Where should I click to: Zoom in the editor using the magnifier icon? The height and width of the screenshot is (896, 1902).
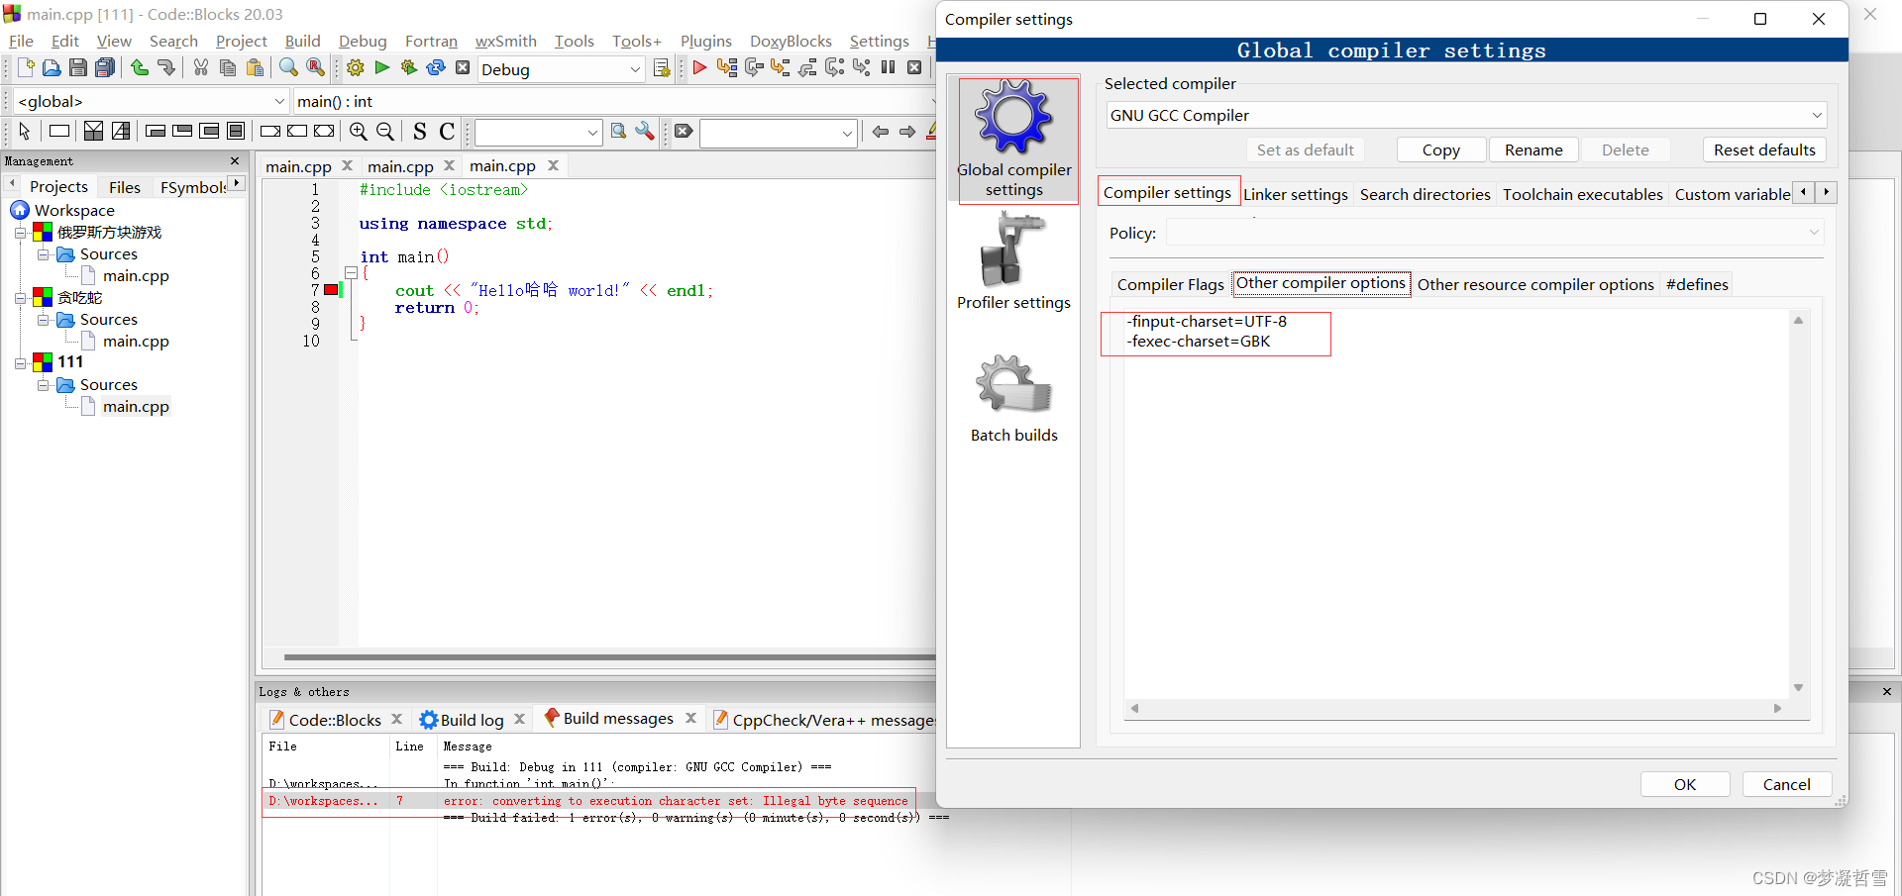coord(358,131)
